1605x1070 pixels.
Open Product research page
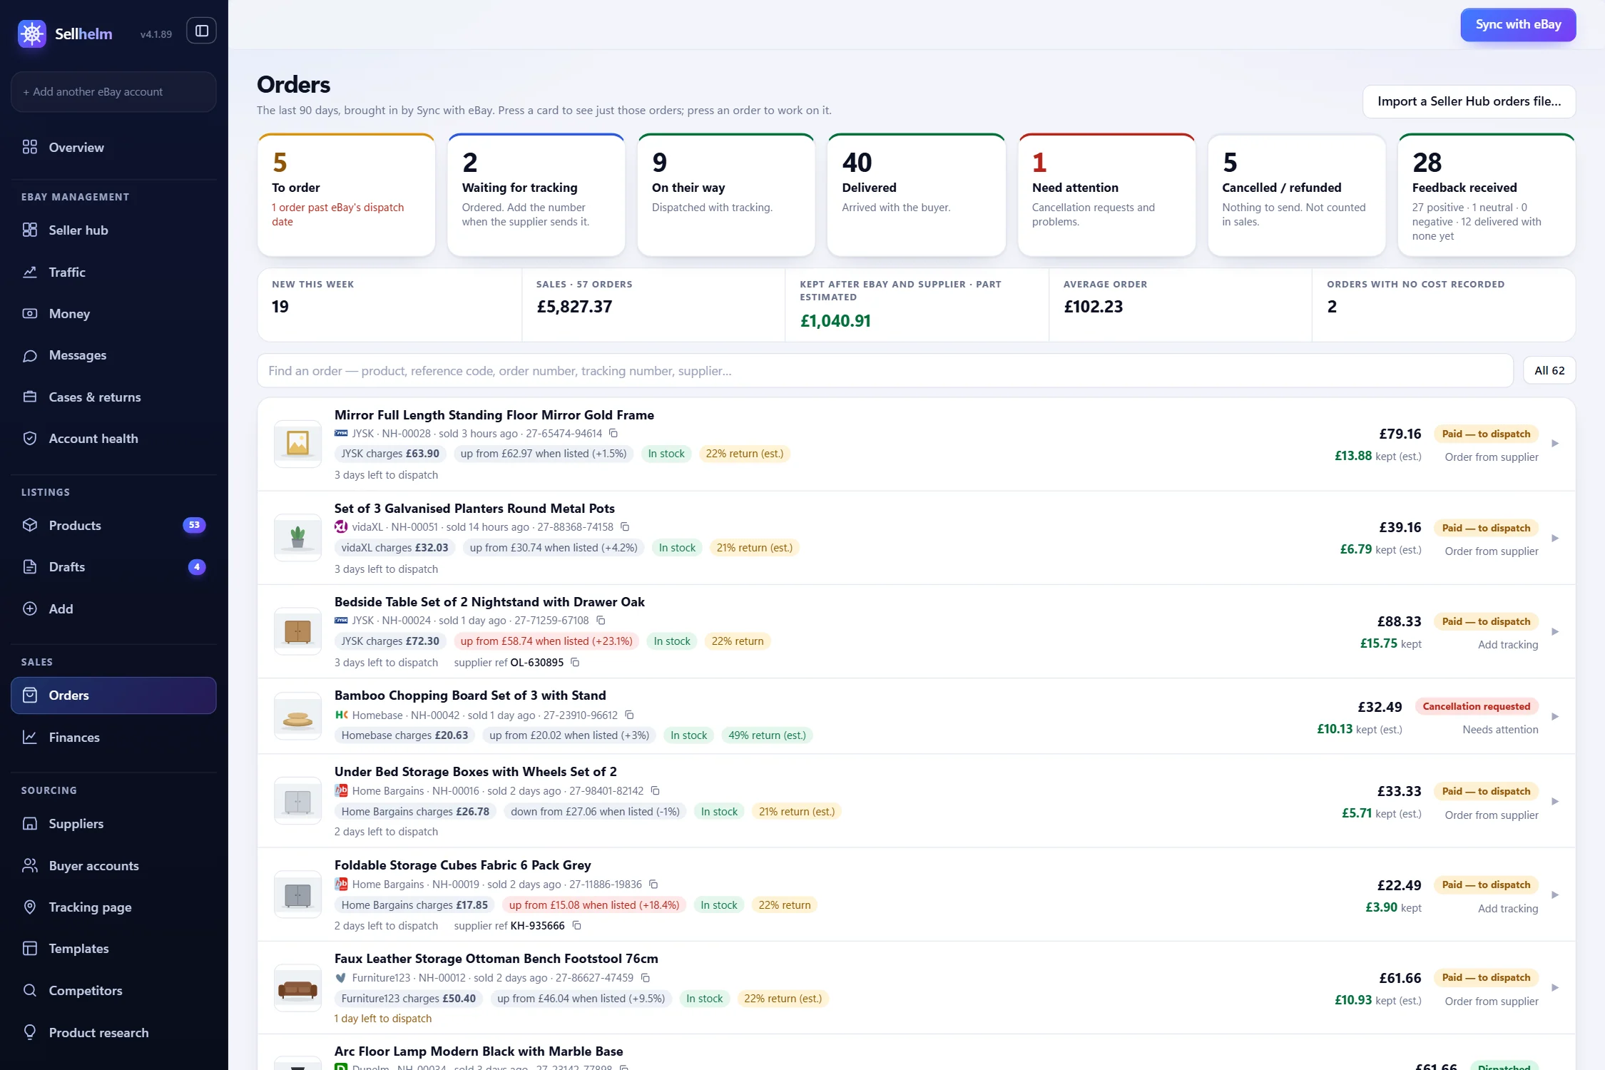[113, 1032]
